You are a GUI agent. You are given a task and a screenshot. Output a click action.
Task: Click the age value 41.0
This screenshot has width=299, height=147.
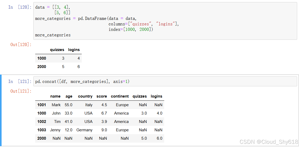coord(69,122)
